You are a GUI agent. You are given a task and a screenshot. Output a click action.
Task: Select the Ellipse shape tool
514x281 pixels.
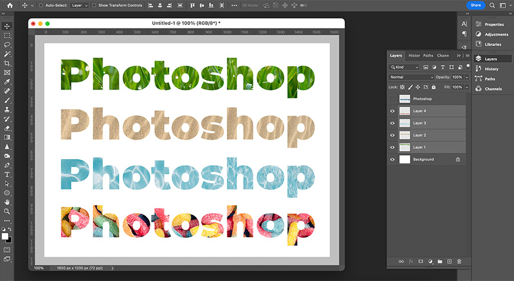tap(7, 193)
